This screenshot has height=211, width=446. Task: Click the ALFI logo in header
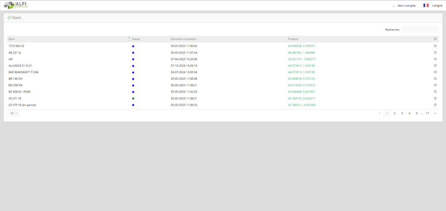pyautogui.click(x=15, y=5)
